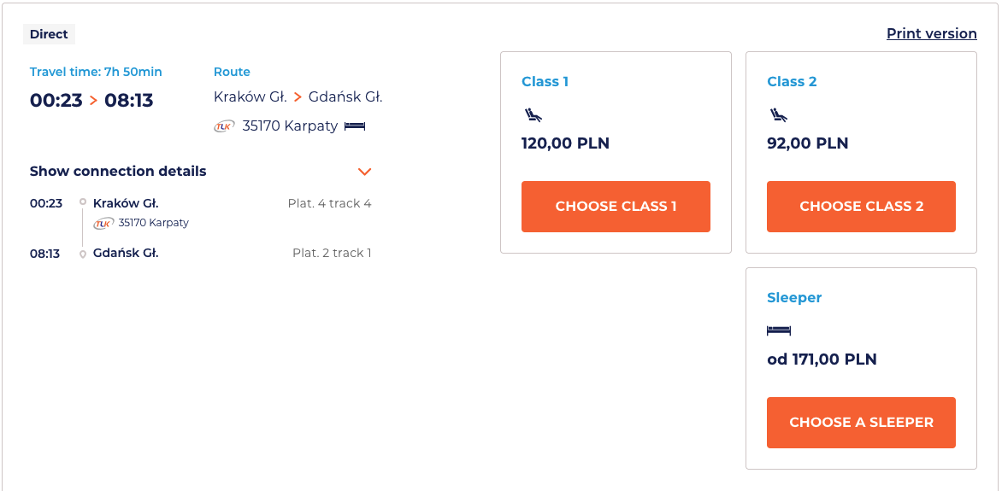This screenshot has height=491, width=1002.
Task: Click the orange arrow between Kraków and Gdańsk
Action: [298, 97]
